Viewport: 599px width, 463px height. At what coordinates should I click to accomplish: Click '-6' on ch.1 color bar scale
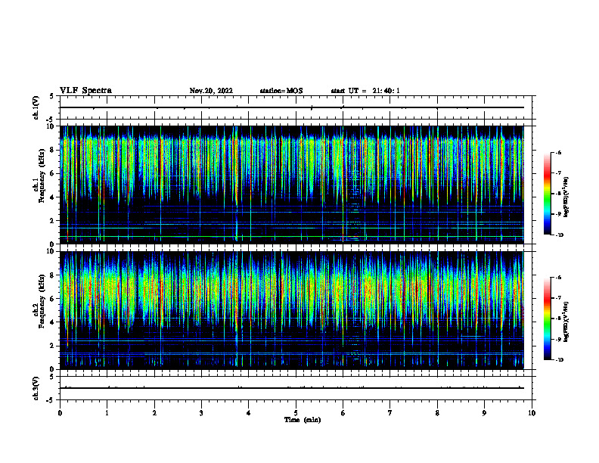(558, 152)
